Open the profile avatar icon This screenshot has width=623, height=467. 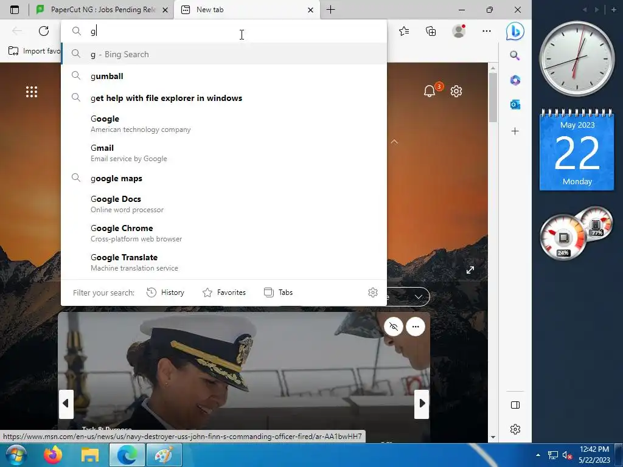(459, 31)
